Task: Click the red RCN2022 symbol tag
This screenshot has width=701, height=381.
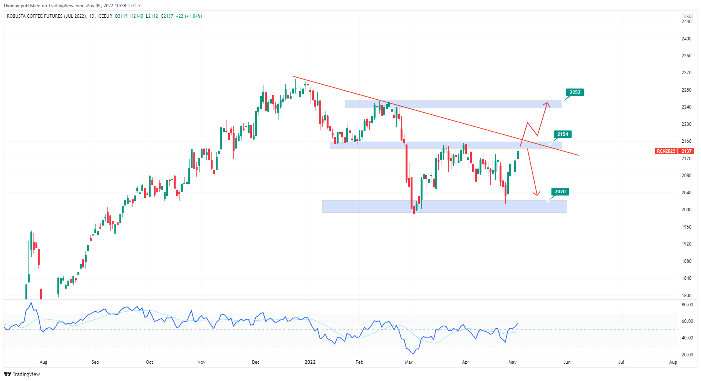Action: pos(666,151)
